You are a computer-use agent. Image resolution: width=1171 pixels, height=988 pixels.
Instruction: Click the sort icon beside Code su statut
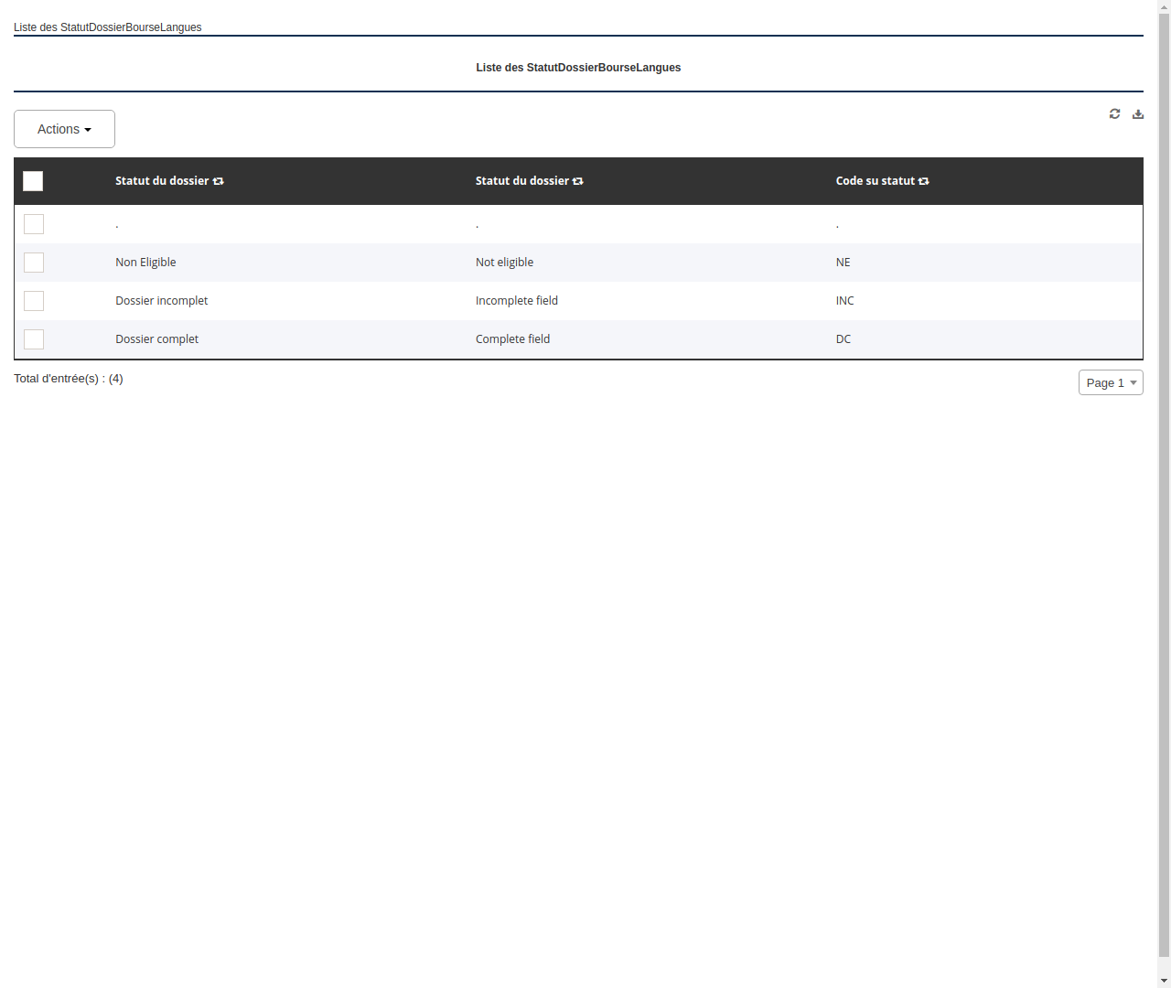tap(924, 181)
